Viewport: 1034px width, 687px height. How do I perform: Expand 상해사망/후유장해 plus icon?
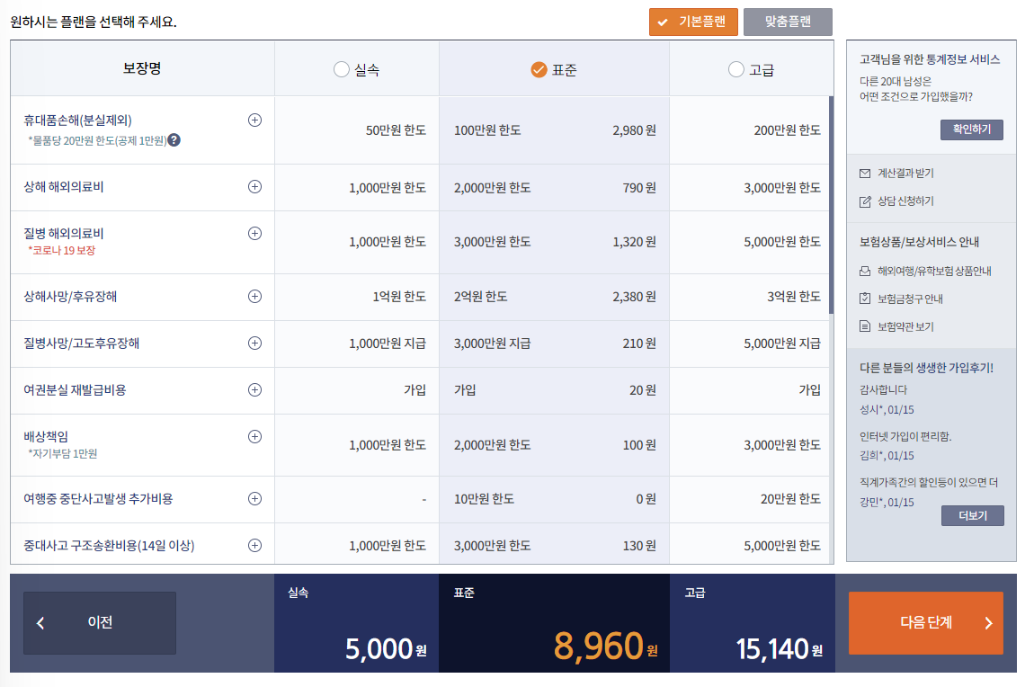point(254,296)
